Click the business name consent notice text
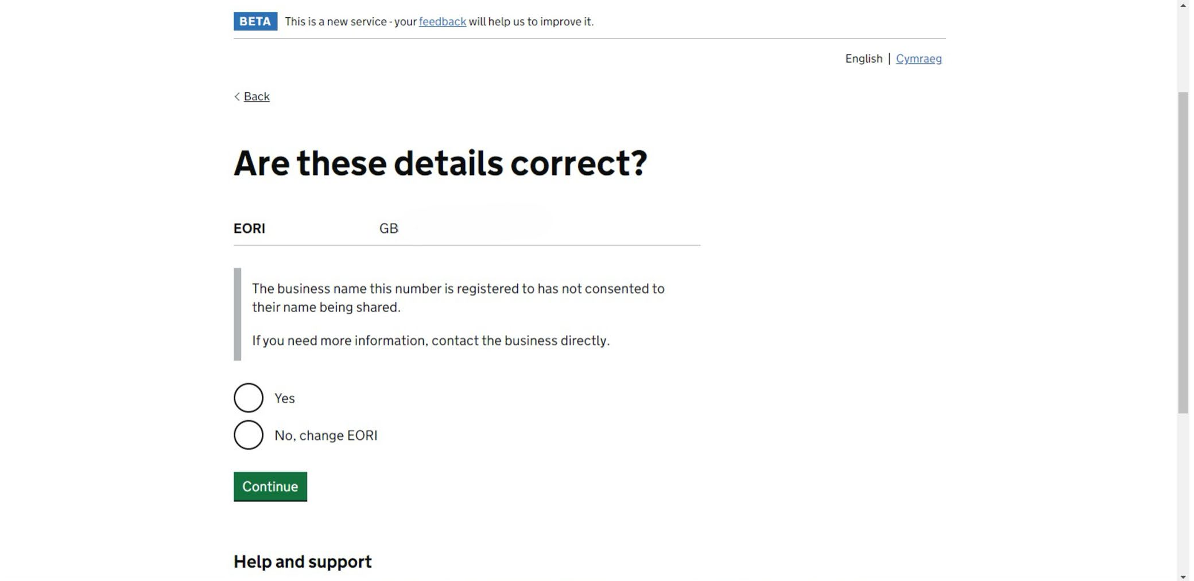Image resolution: width=1194 pixels, height=581 pixels. click(458, 298)
